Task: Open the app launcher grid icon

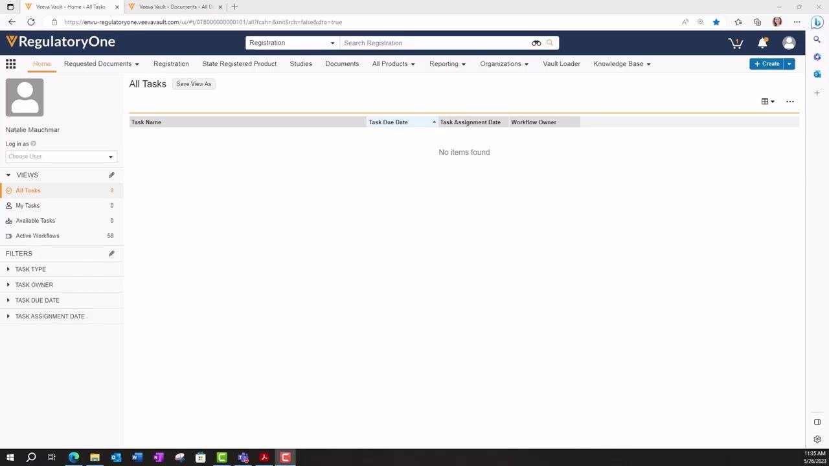Action: coord(10,63)
